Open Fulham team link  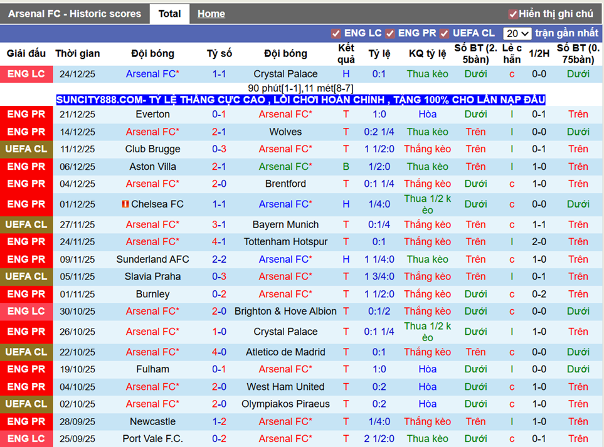152,369
